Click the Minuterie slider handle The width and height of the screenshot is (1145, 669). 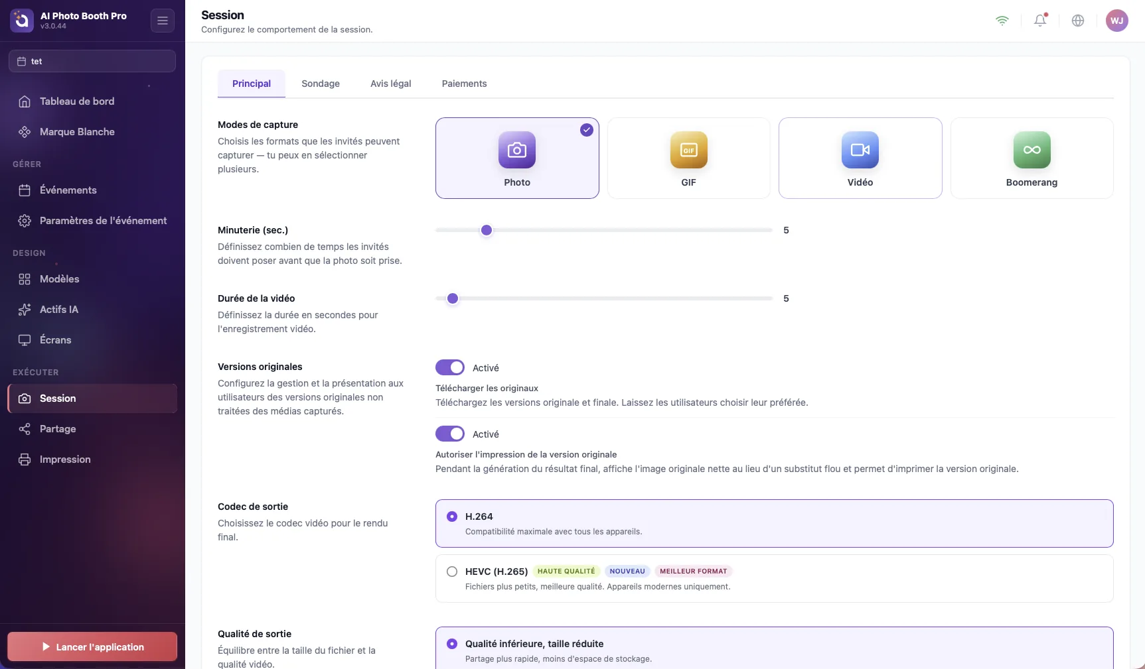[487, 230]
